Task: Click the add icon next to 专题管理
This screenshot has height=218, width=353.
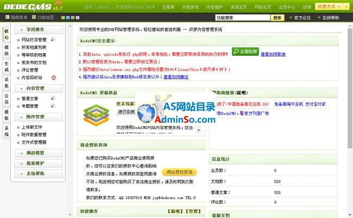Action: (53, 106)
